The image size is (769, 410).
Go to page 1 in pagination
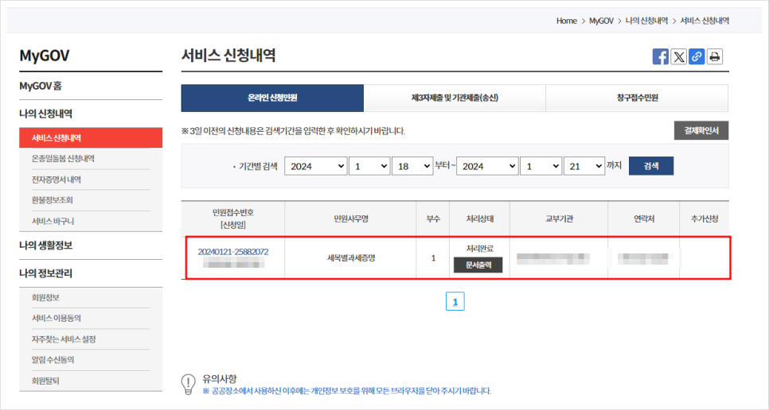click(x=455, y=301)
